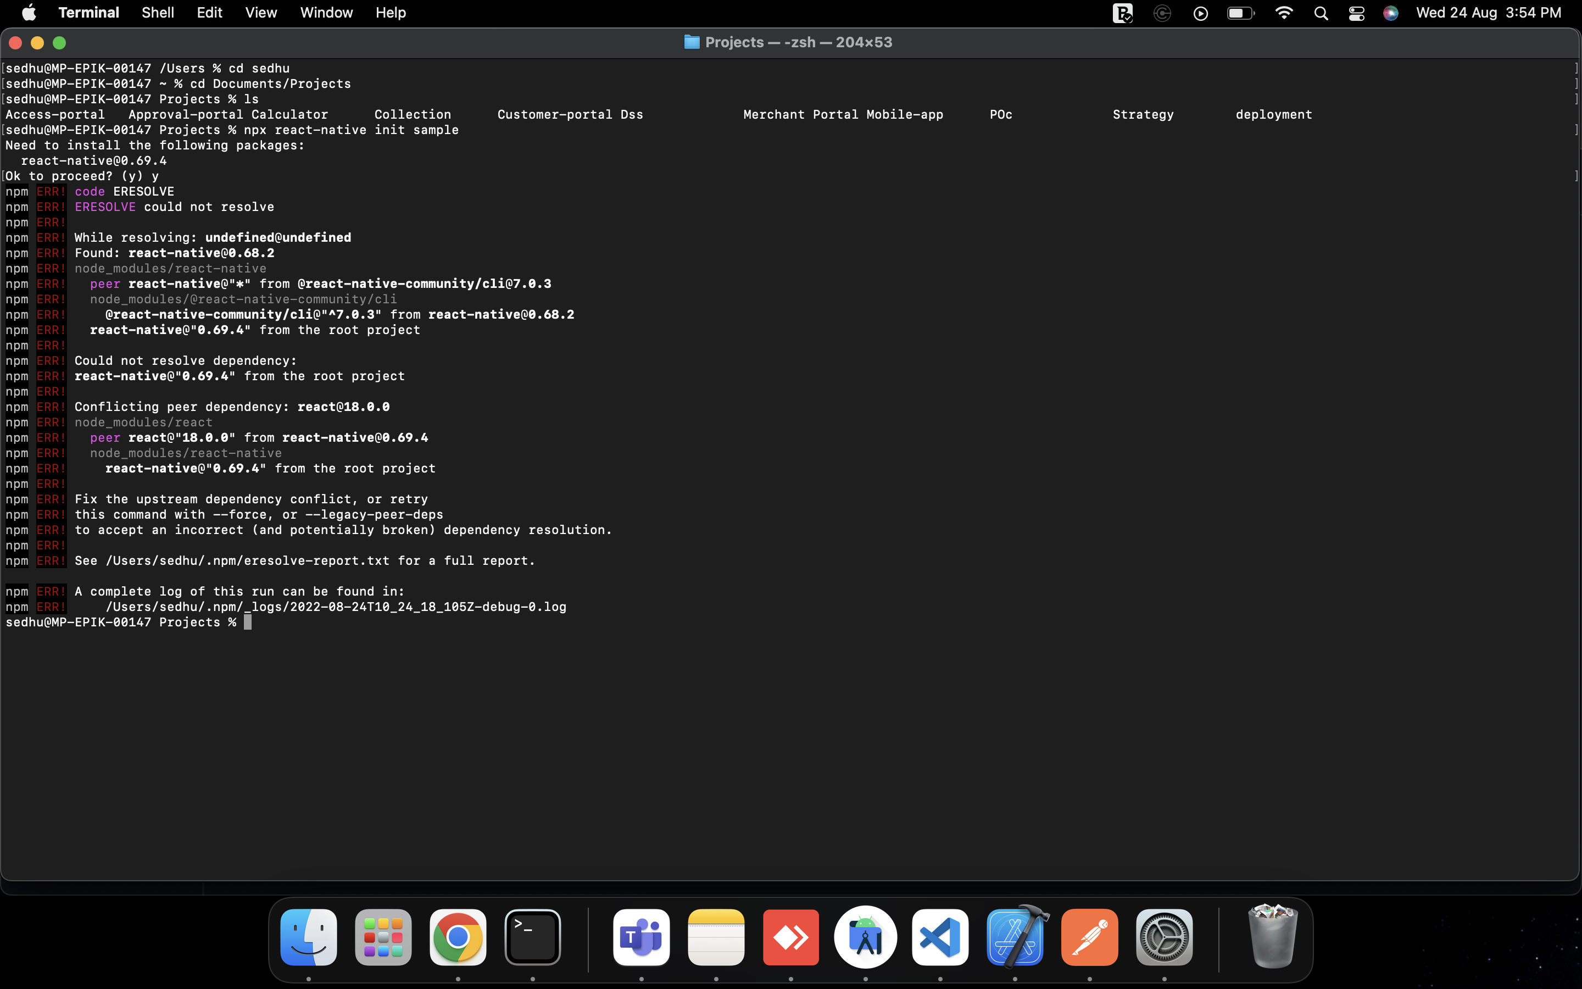The height and width of the screenshot is (989, 1582).
Task: Click 'react@18.0.0' in conflicting peer dependency
Action: pos(343,407)
